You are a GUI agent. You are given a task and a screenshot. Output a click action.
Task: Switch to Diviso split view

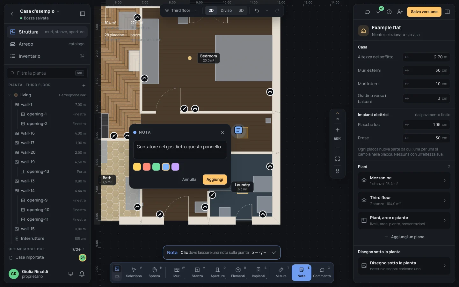pyautogui.click(x=226, y=11)
